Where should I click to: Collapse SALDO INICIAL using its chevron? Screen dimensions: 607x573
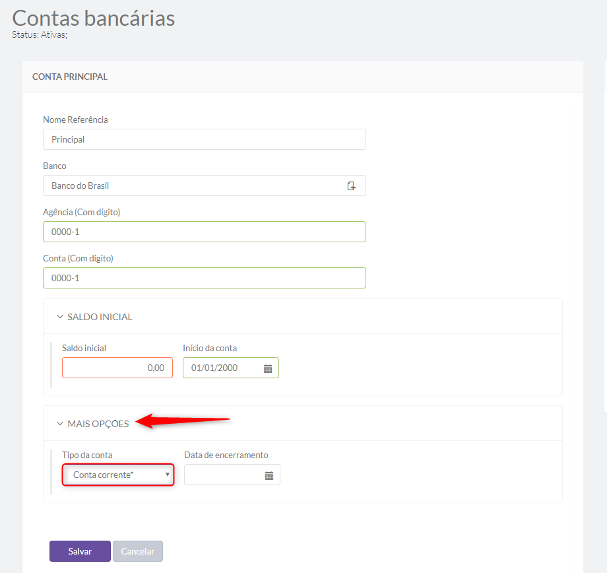pos(60,317)
